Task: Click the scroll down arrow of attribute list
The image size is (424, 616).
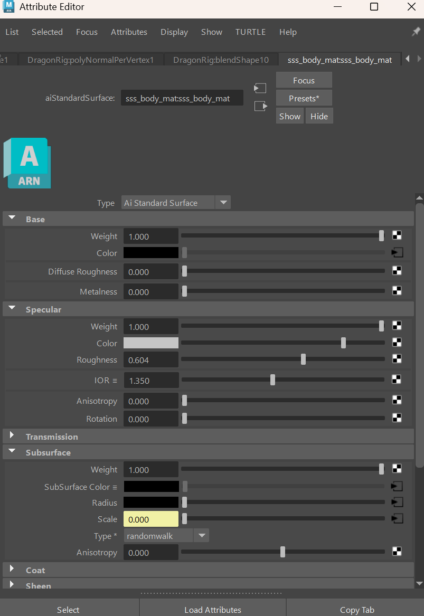Action: click(419, 584)
